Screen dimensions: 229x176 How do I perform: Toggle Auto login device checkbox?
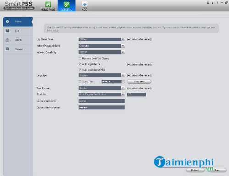[80, 64]
